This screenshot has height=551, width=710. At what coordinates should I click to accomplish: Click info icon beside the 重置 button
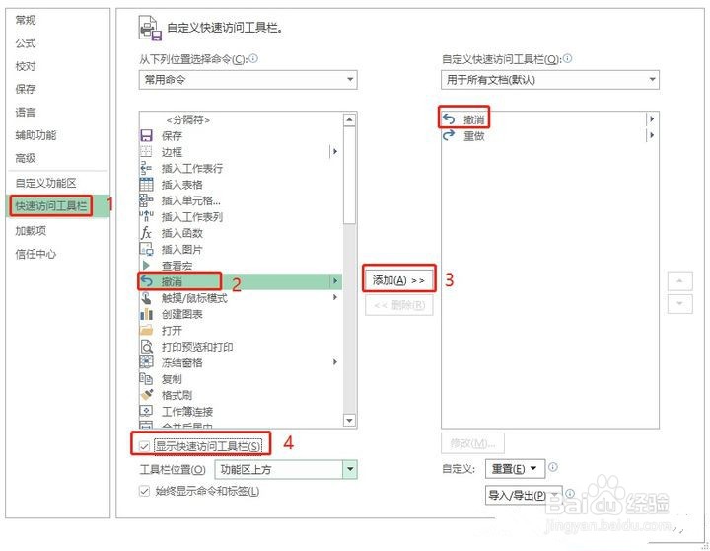point(553,467)
